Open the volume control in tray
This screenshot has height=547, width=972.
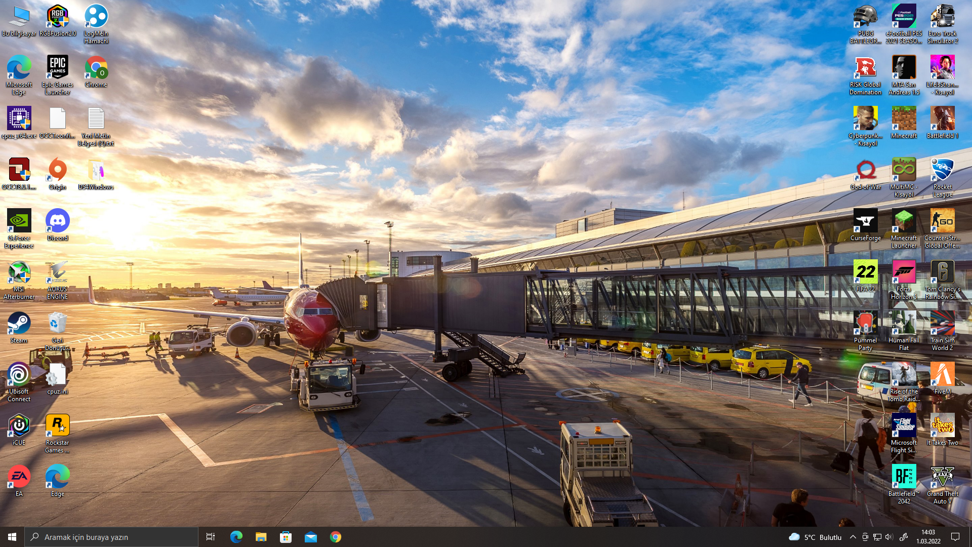889,537
